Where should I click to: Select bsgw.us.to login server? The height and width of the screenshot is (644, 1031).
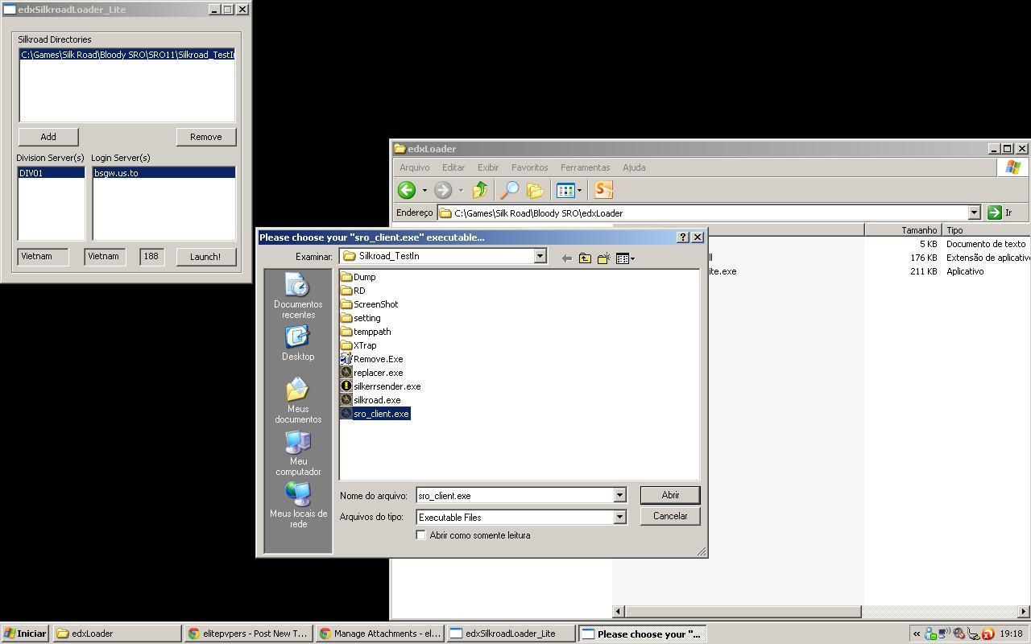[164, 173]
